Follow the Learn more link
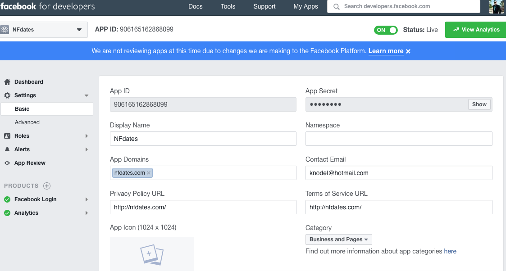506x271 pixels. [386, 51]
